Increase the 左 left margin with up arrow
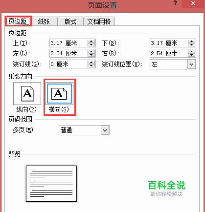Viewport: 205px width, 212px height. click(x=91, y=51)
